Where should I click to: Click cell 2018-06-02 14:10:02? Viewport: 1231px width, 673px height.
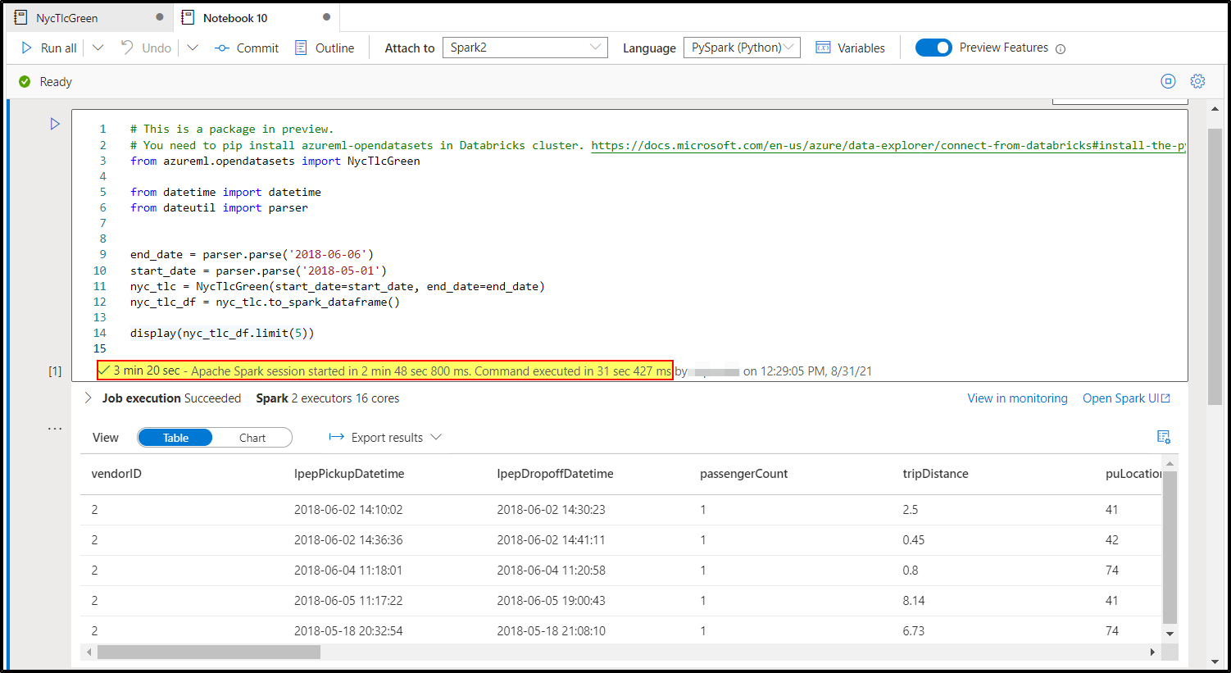click(x=348, y=510)
